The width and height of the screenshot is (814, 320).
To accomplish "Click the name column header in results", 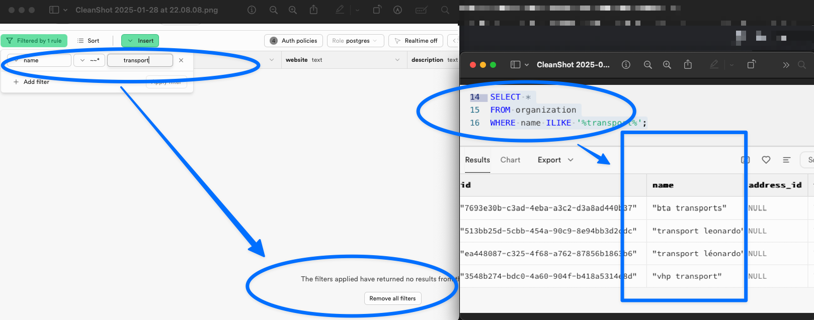I will 695,185.
